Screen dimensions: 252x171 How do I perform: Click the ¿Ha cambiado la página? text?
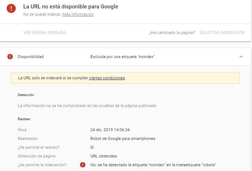coord(172,33)
